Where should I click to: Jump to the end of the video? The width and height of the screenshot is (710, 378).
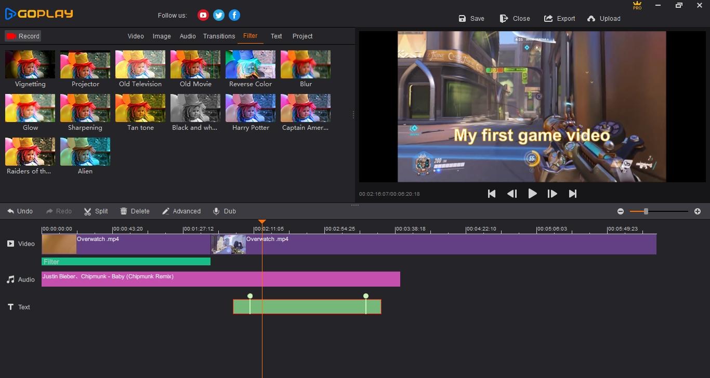(573, 194)
